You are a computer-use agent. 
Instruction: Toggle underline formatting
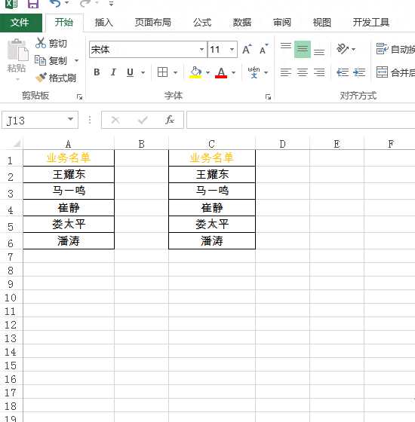coord(130,72)
